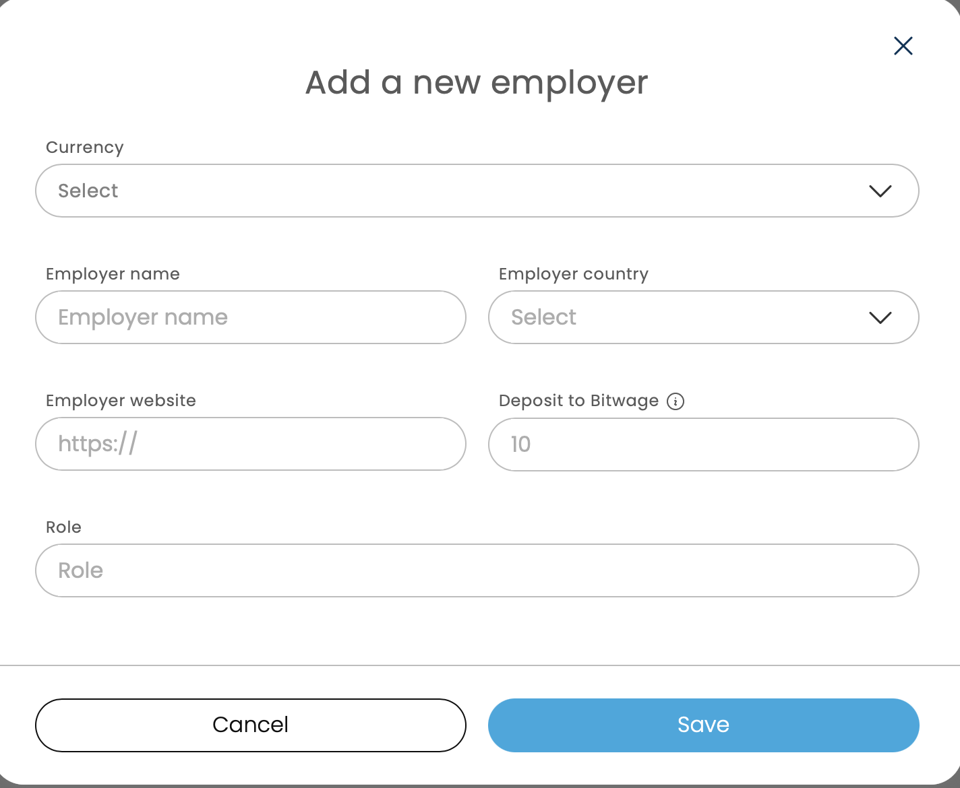Click the Role label text
Image resolution: width=960 pixels, height=788 pixels.
click(x=63, y=527)
